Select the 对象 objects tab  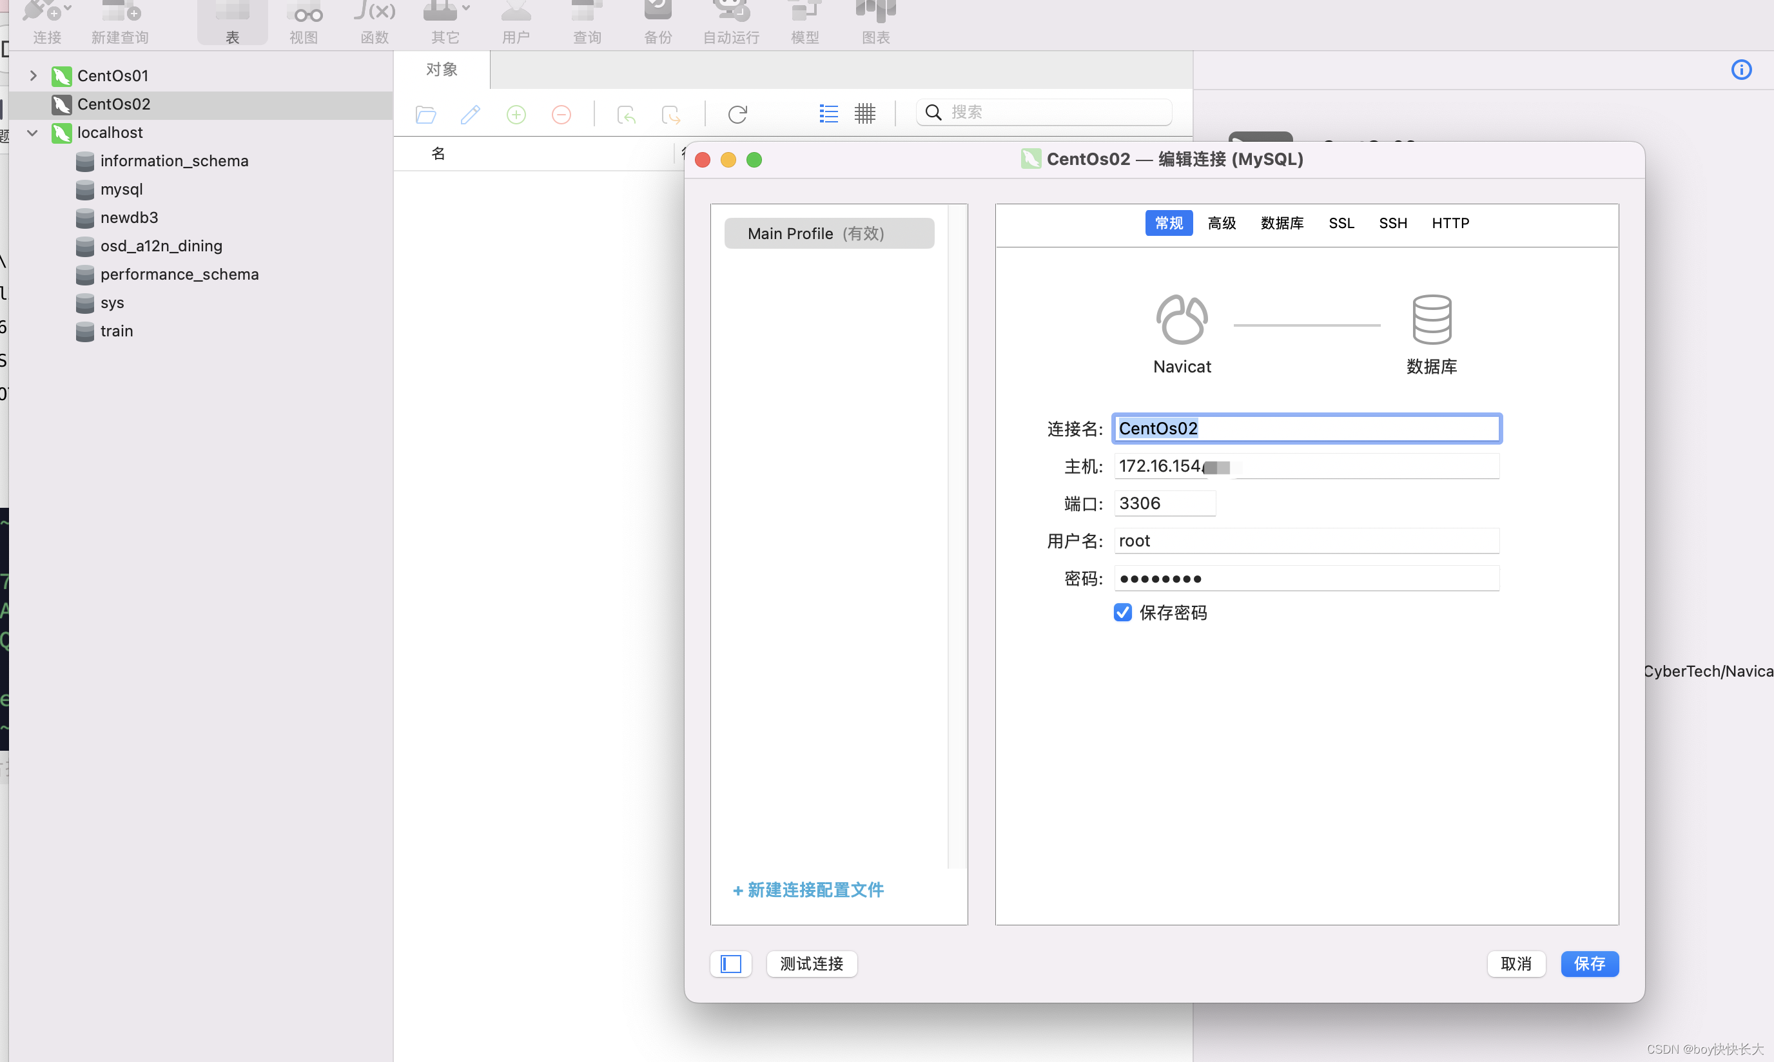(442, 70)
